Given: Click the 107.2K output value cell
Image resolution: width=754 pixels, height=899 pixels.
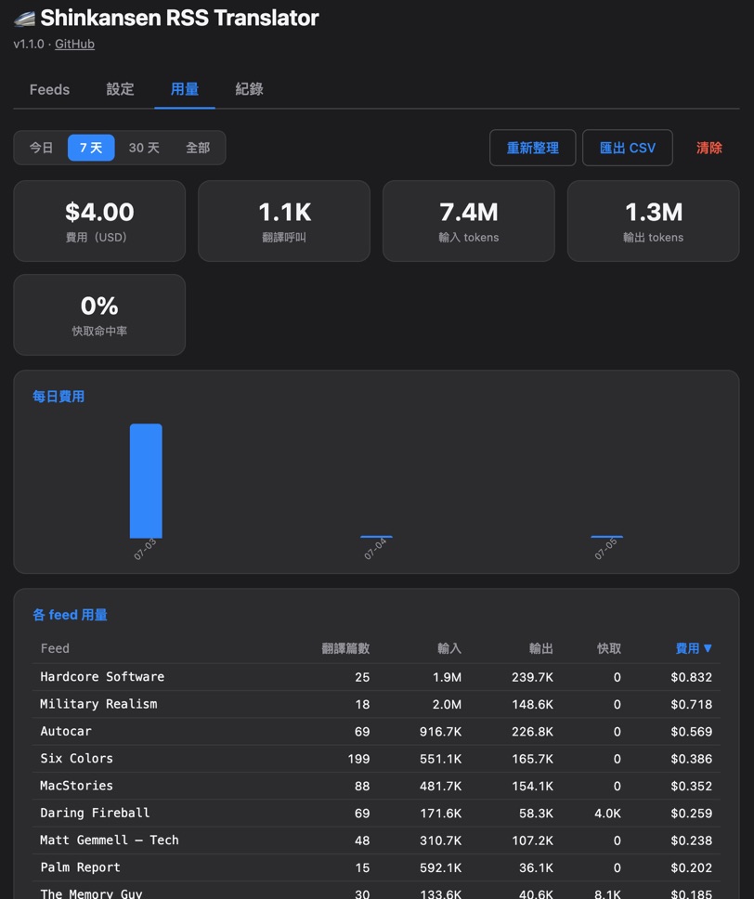Looking at the screenshot, I should pyautogui.click(x=533, y=840).
